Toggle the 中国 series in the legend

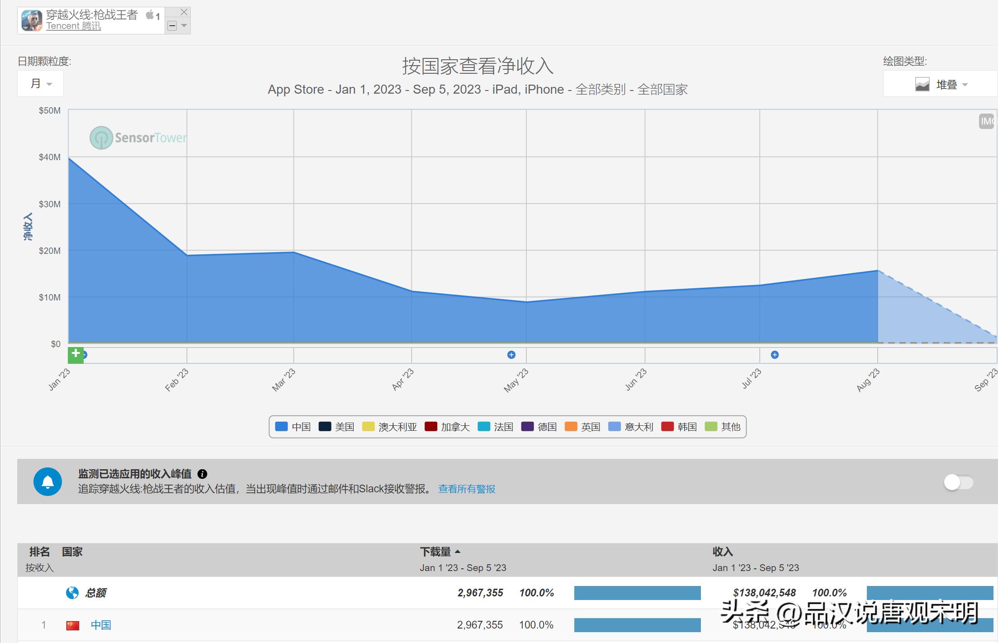pos(301,427)
